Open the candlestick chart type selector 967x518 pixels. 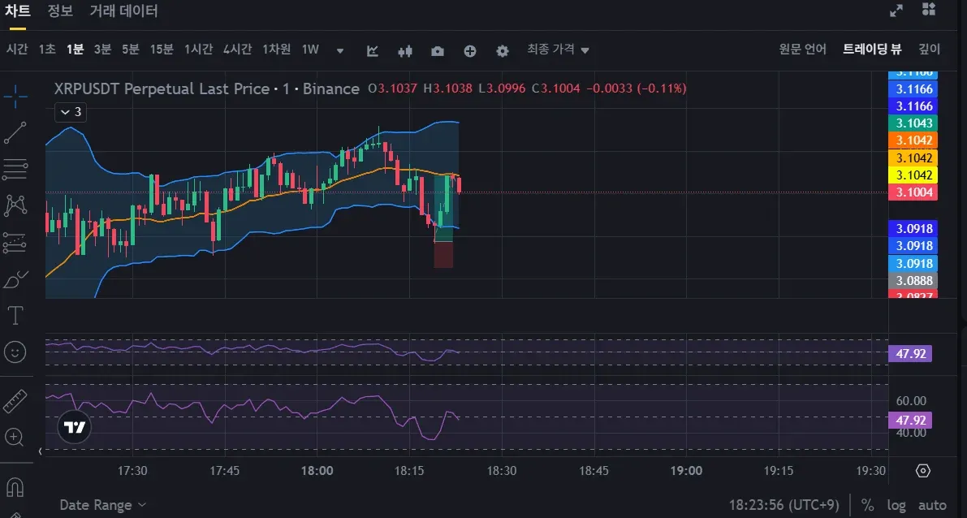pos(404,50)
